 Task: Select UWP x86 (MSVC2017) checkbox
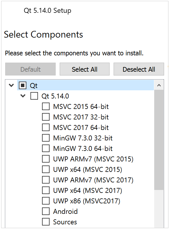coord(46,201)
